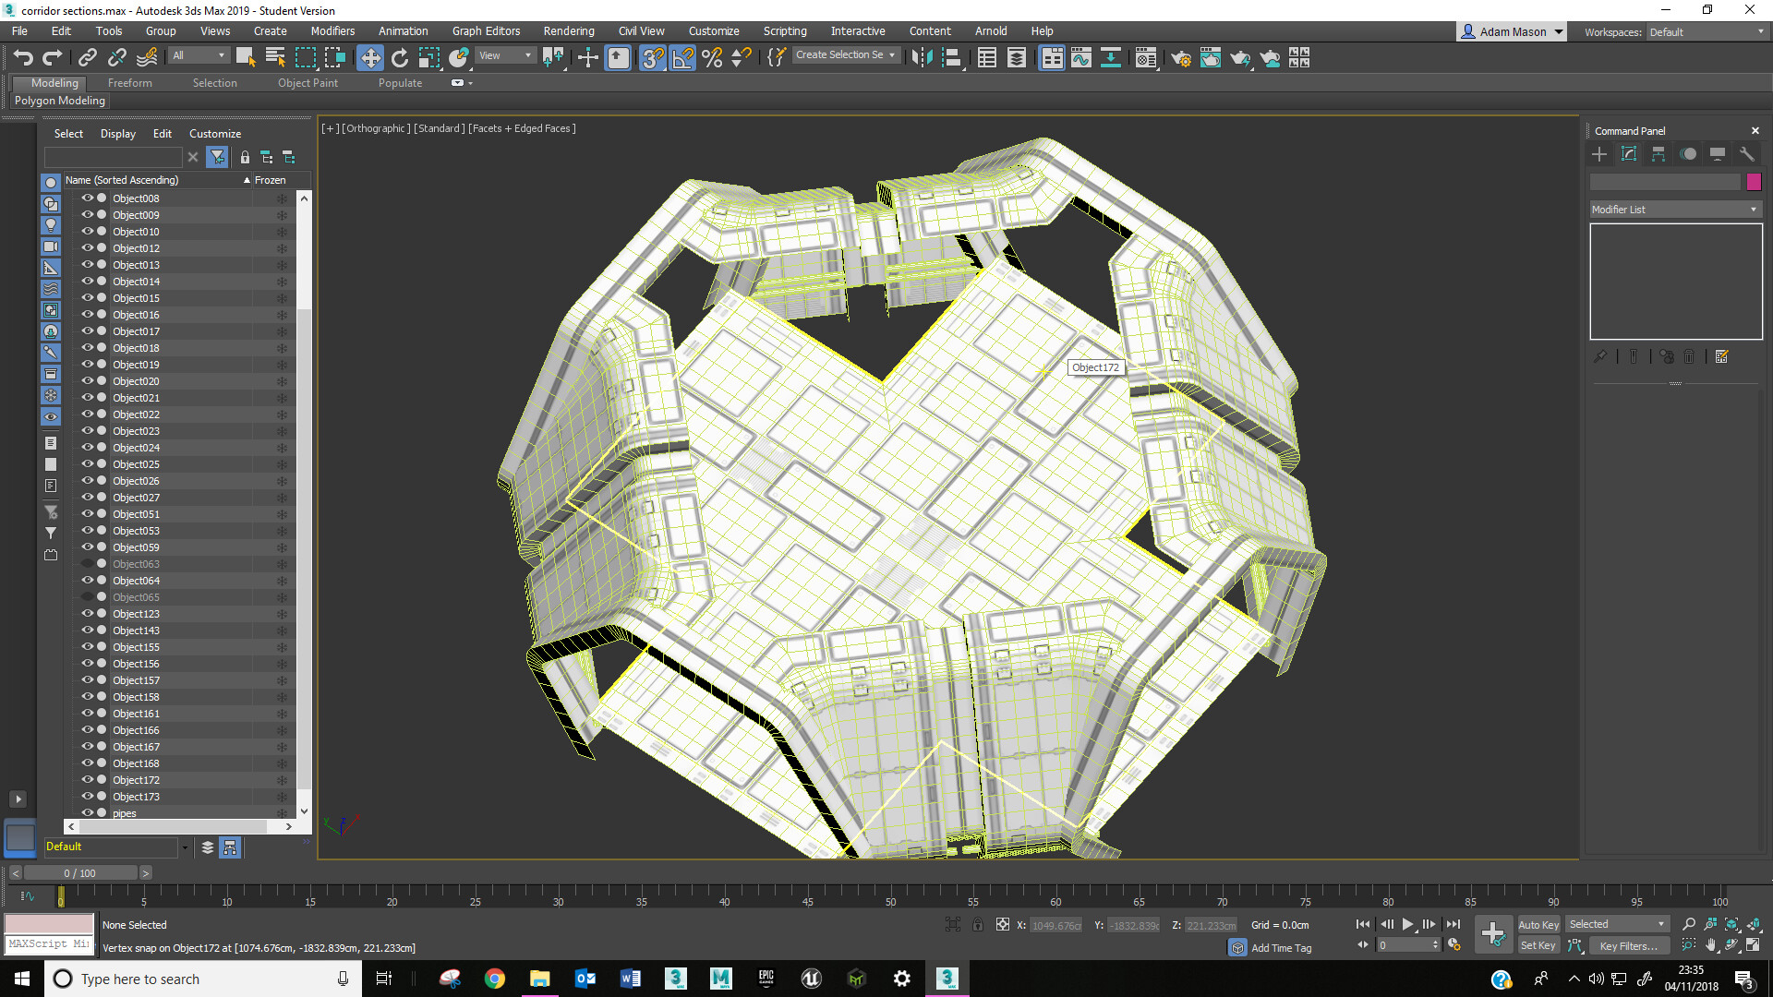Open the Adam Mason account dropdown

click(1512, 31)
